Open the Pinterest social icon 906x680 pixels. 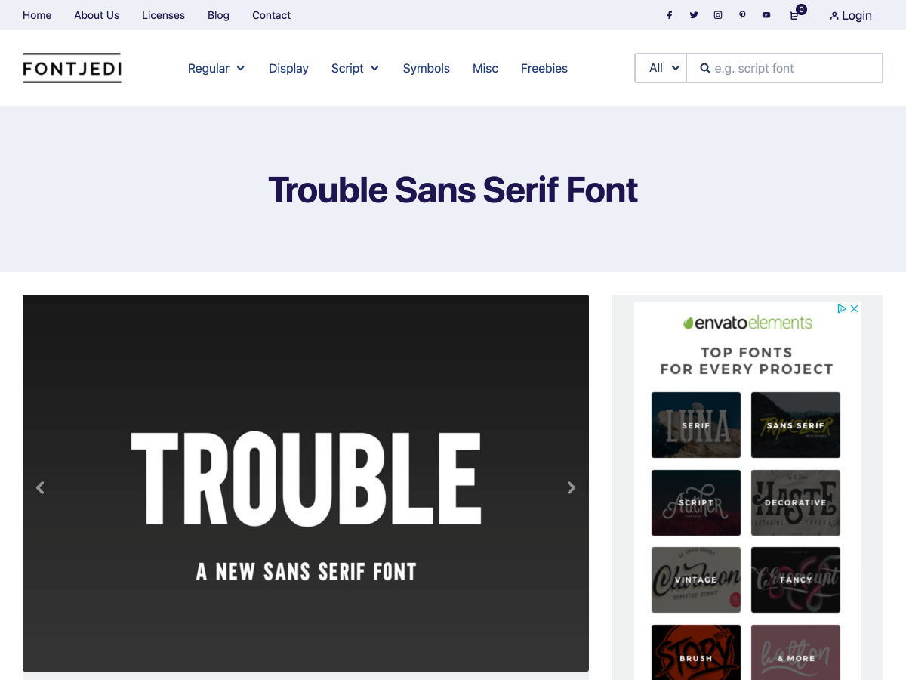pos(742,15)
